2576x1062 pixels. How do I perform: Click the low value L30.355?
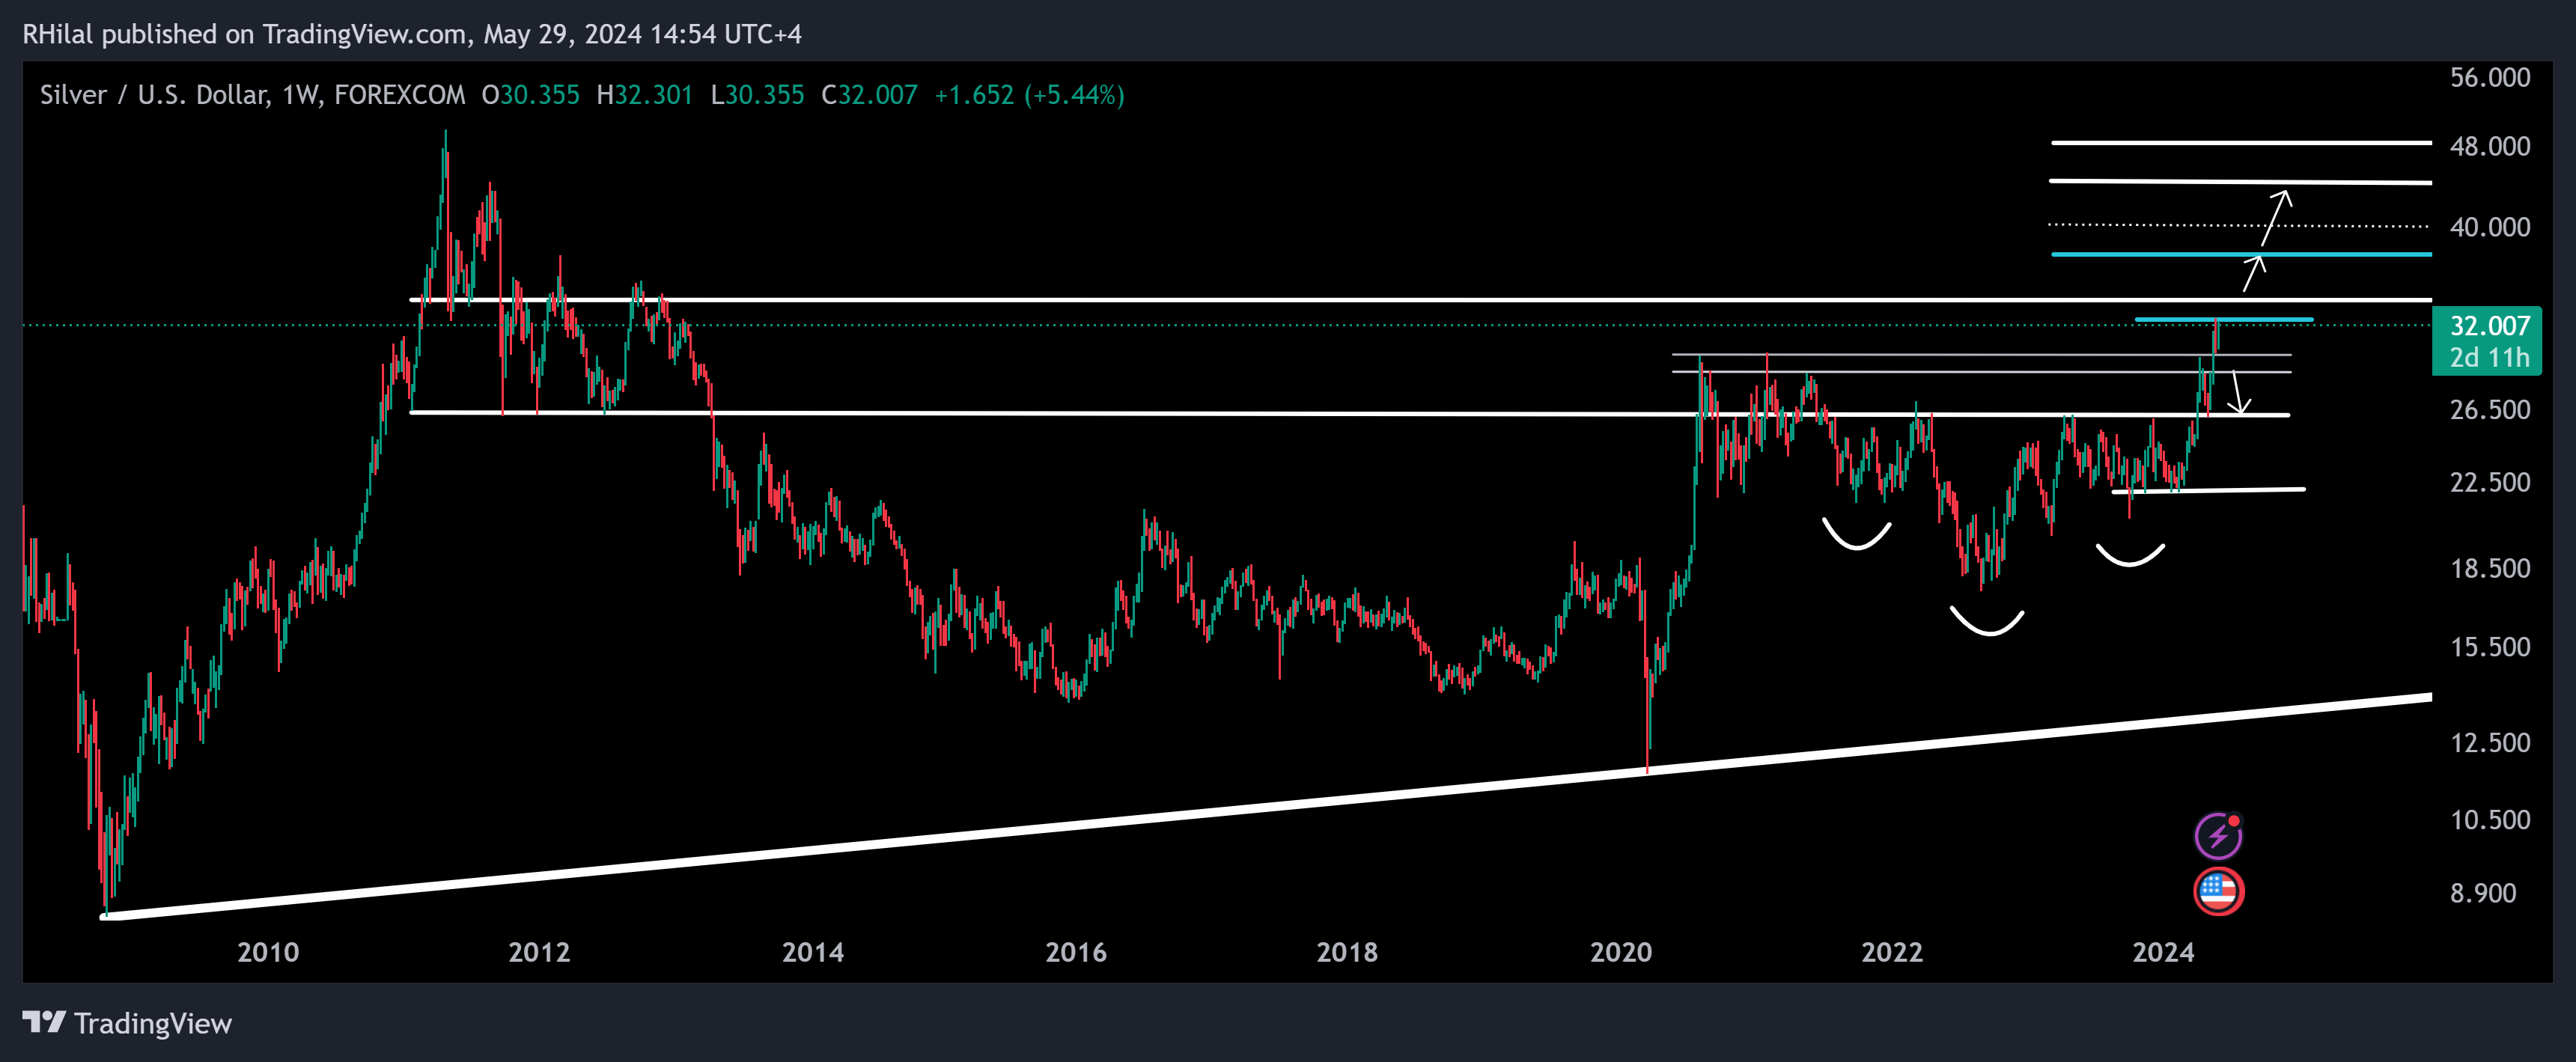pyautogui.click(x=757, y=95)
